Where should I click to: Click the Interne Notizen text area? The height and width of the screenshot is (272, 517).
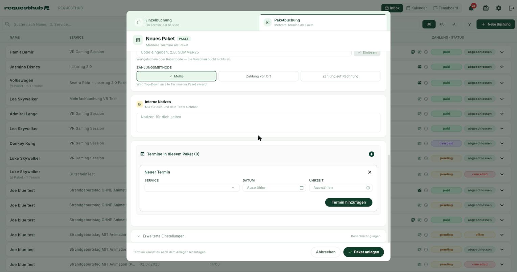pos(258,122)
